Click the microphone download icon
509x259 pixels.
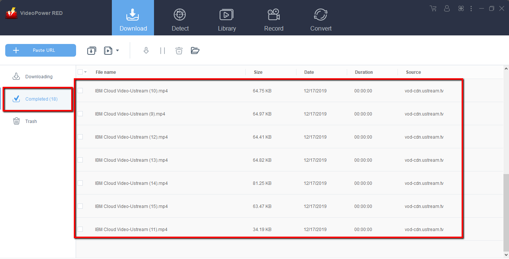[146, 50]
